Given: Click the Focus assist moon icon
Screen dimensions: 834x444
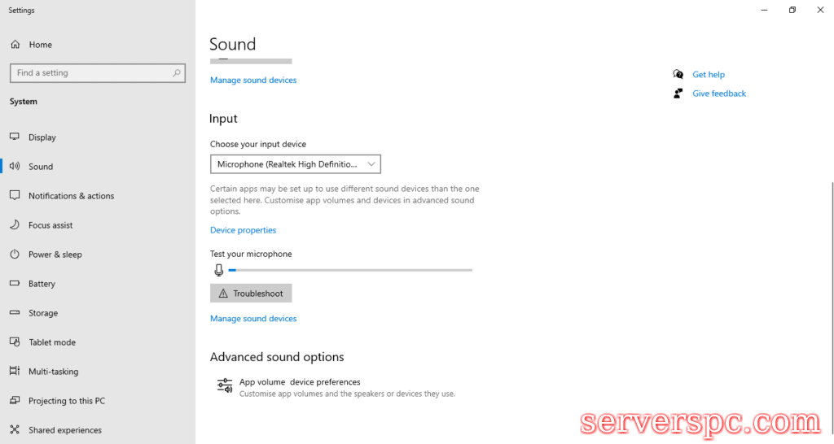Looking at the screenshot, I should pos(14,225).
